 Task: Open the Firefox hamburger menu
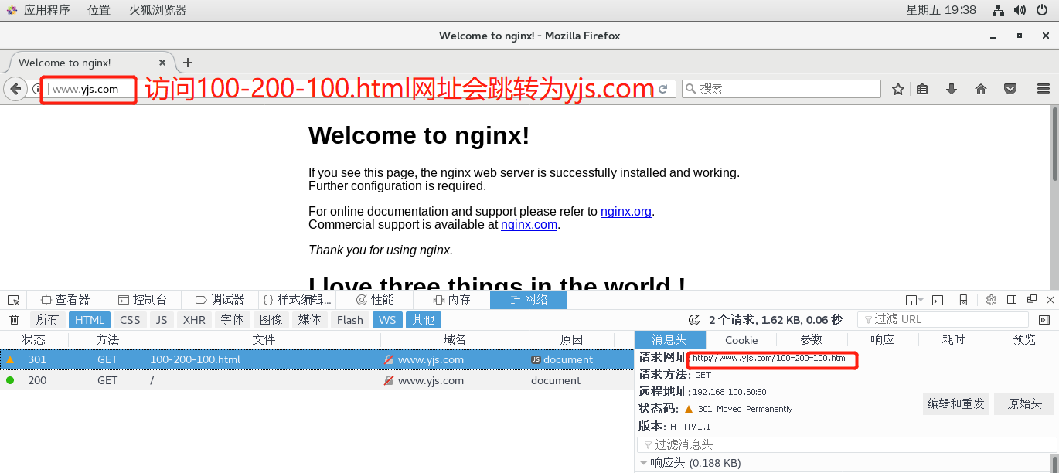coord(1044,89)
